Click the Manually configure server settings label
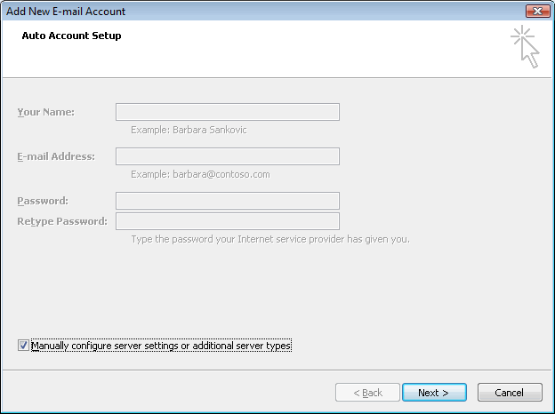The image size is (555, 414). click(161, 346)
